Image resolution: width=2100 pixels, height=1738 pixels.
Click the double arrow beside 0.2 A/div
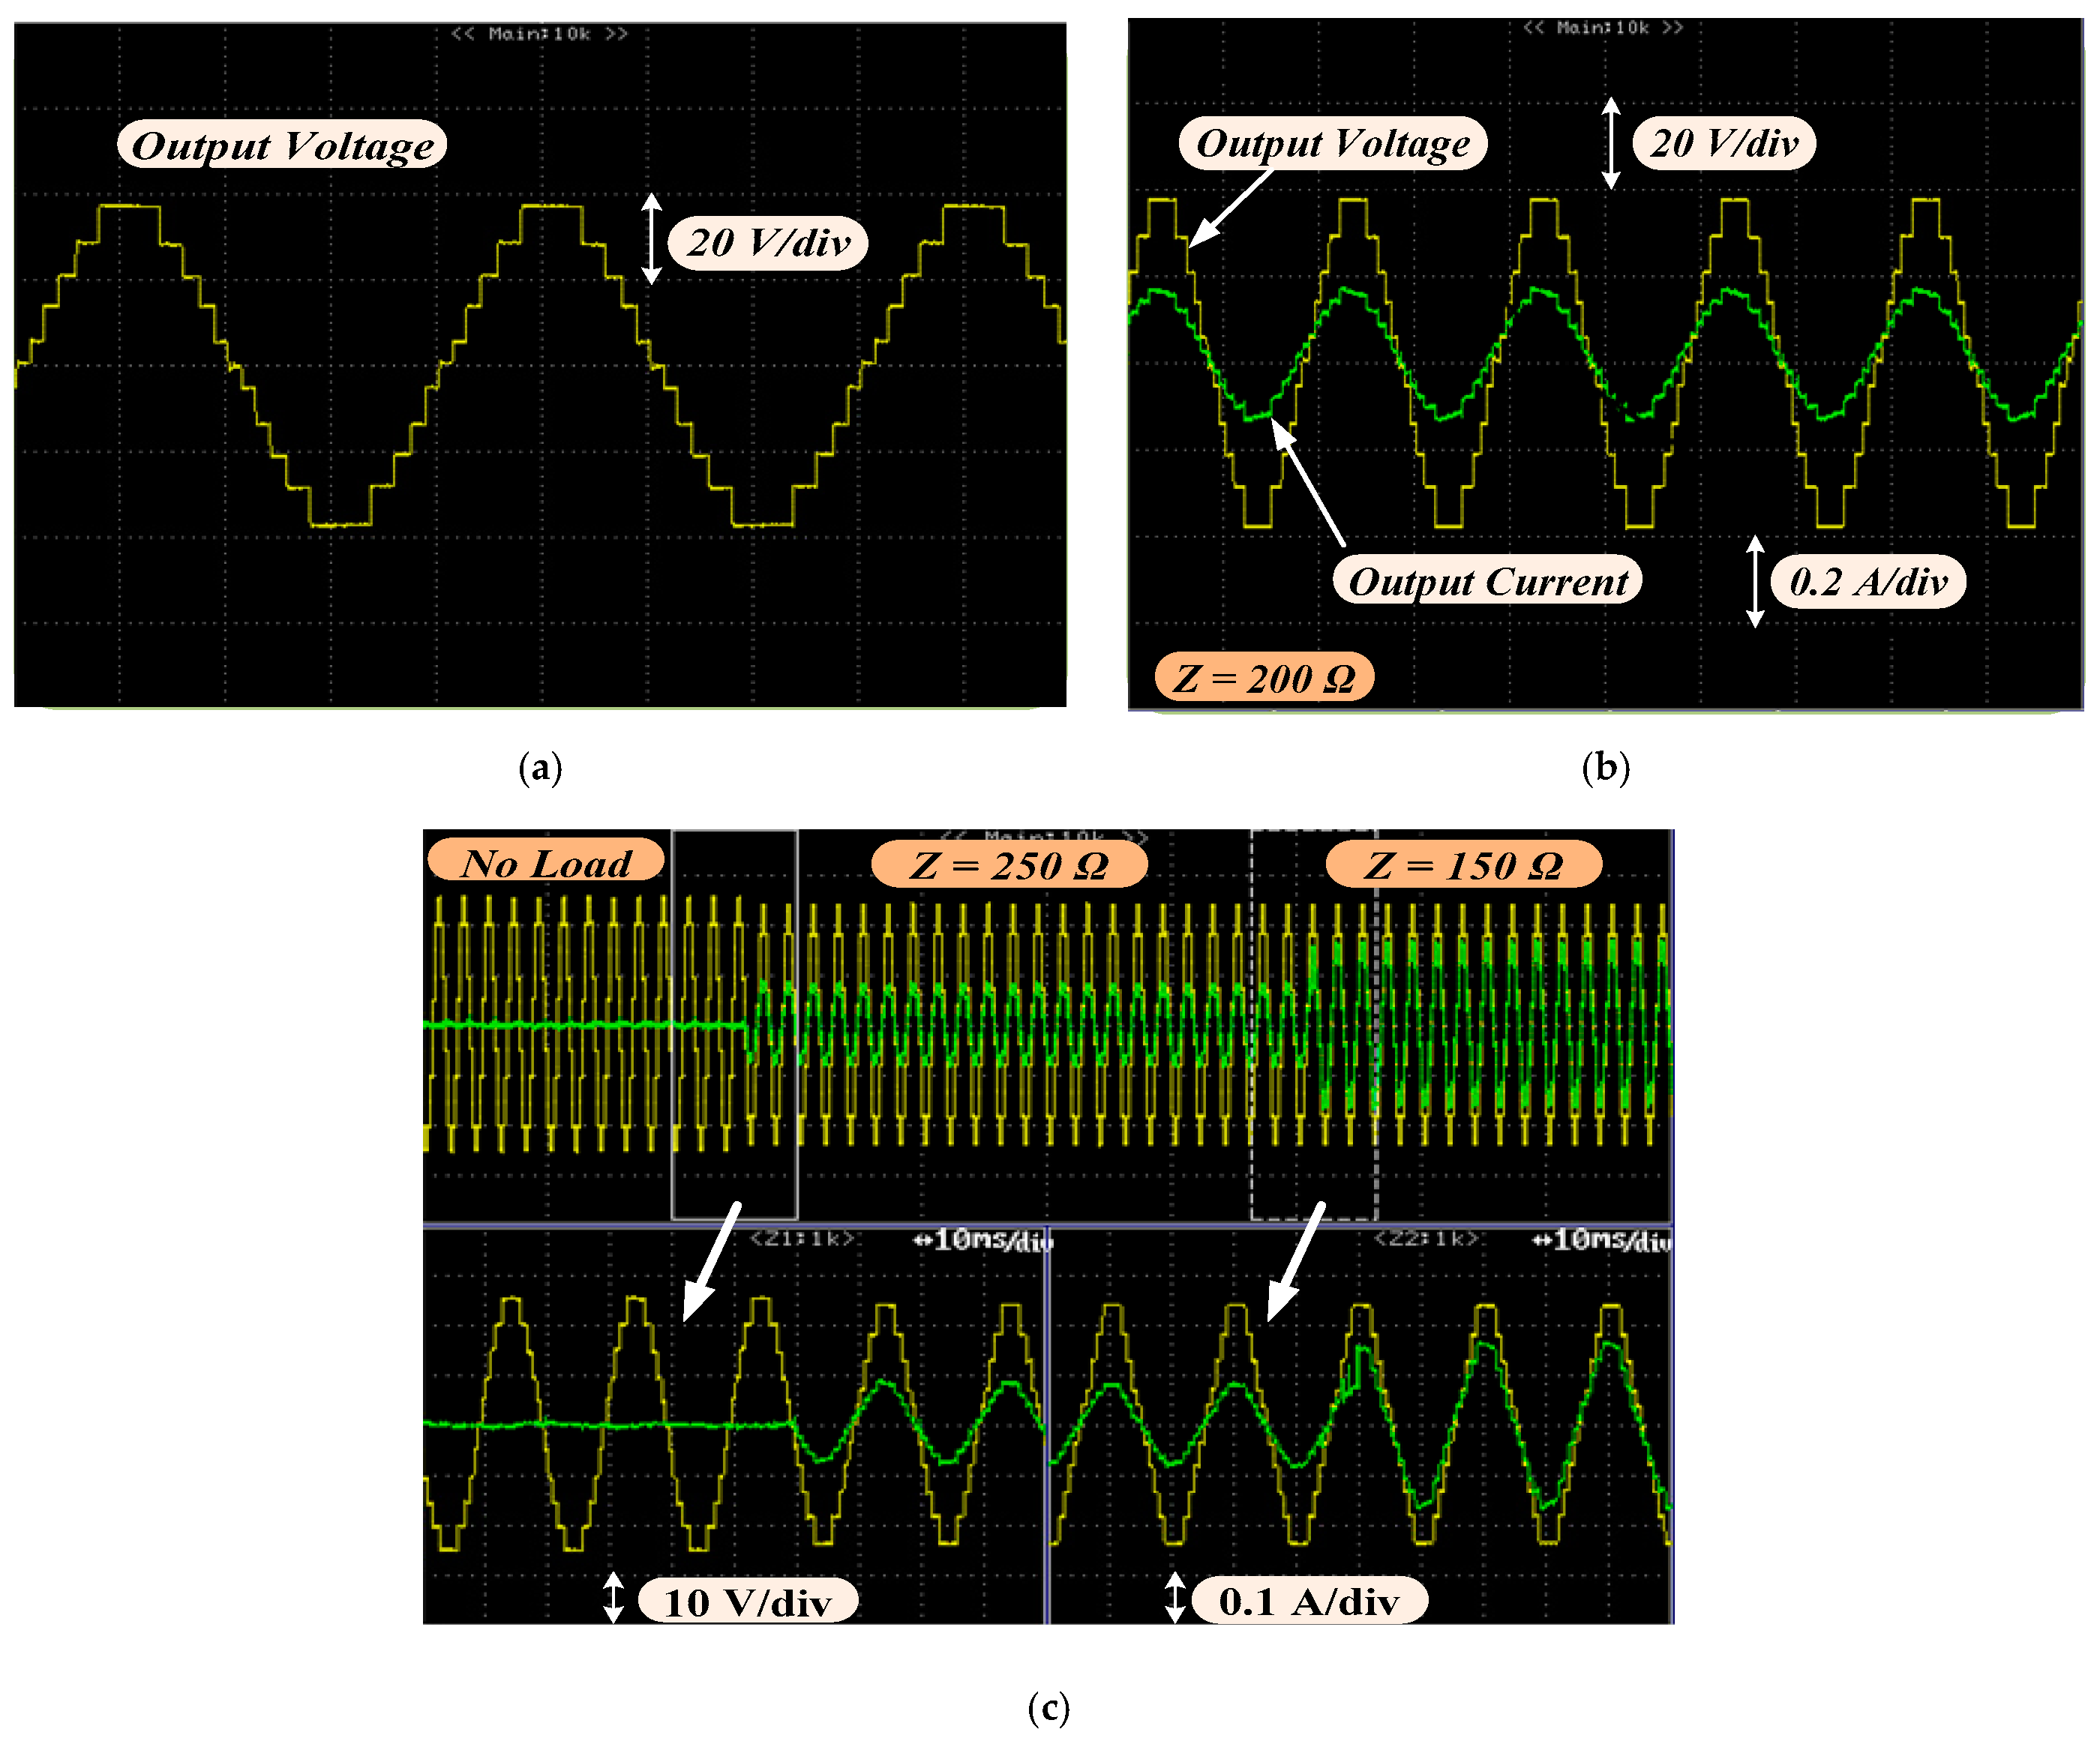coord(1755,581)
